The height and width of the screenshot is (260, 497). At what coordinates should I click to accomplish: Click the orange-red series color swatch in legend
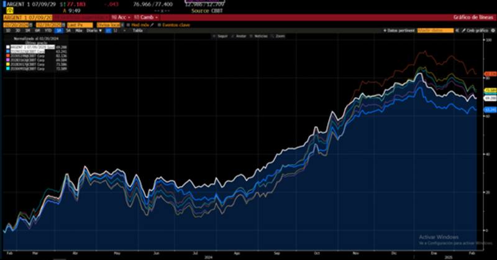click(7, 54)
